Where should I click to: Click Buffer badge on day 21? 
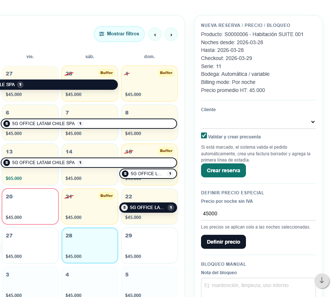pyautogui.click(x=106, y=196)
